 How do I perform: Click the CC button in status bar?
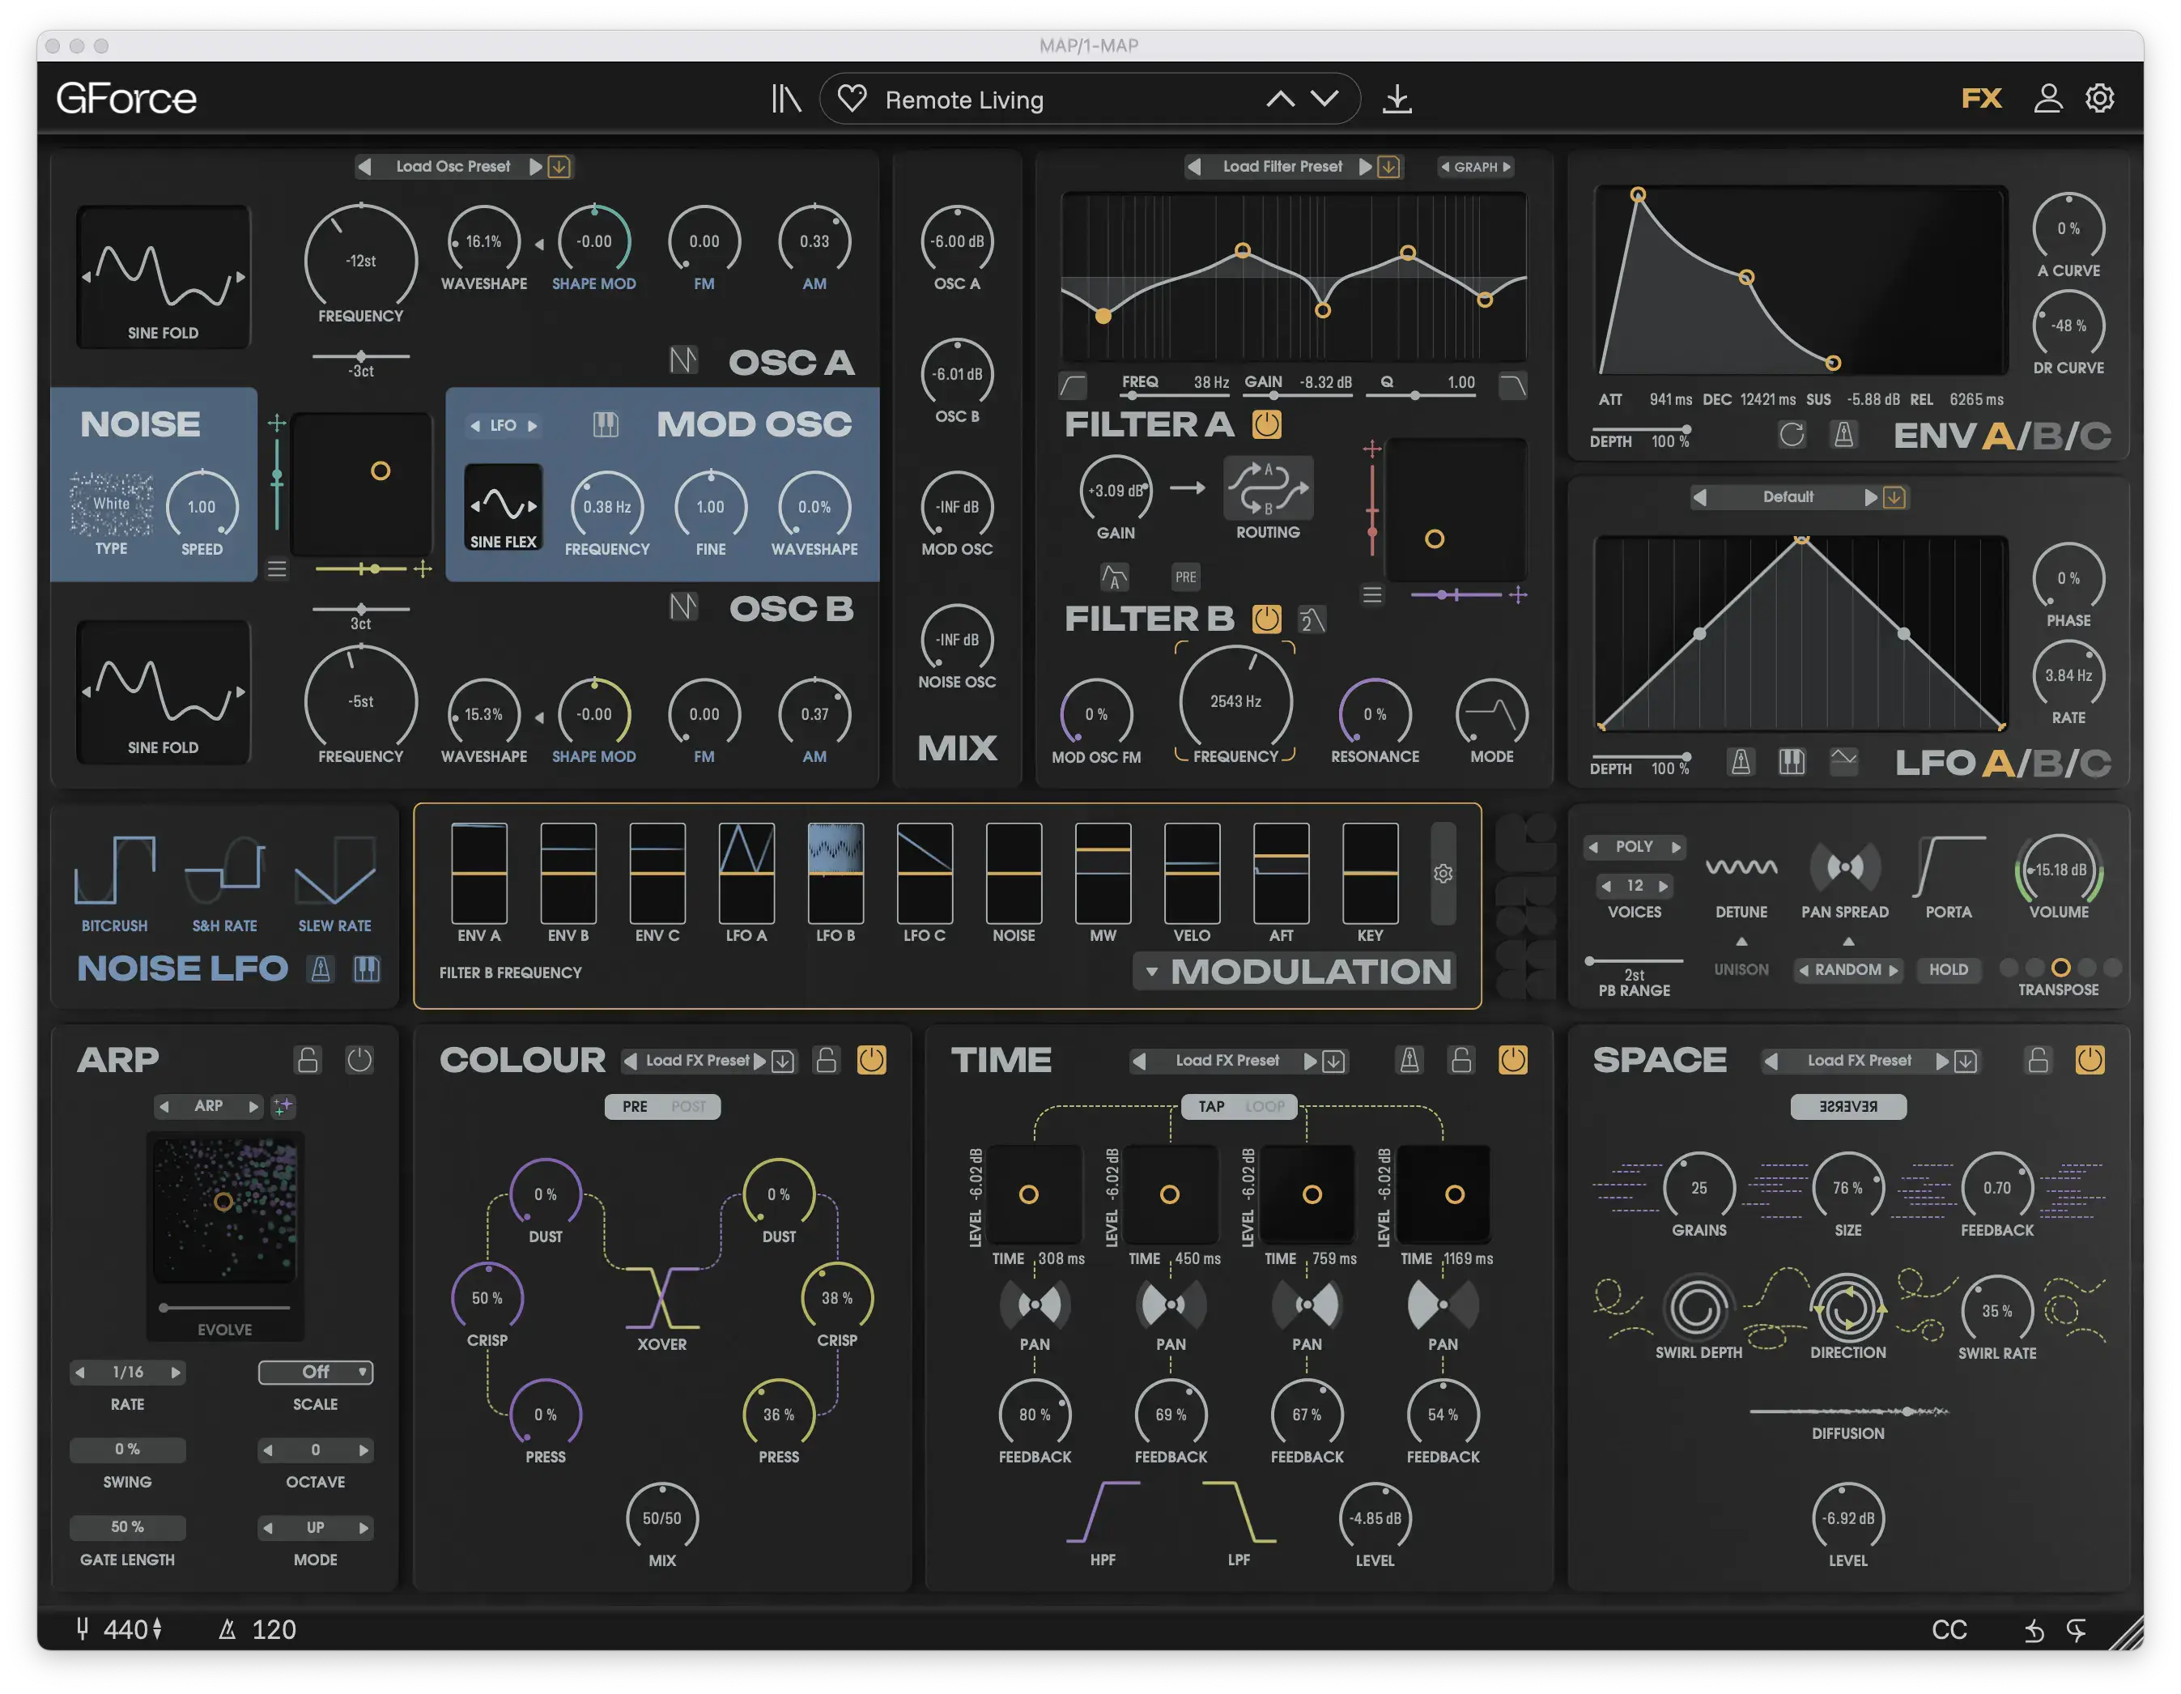(1949, 1631)
